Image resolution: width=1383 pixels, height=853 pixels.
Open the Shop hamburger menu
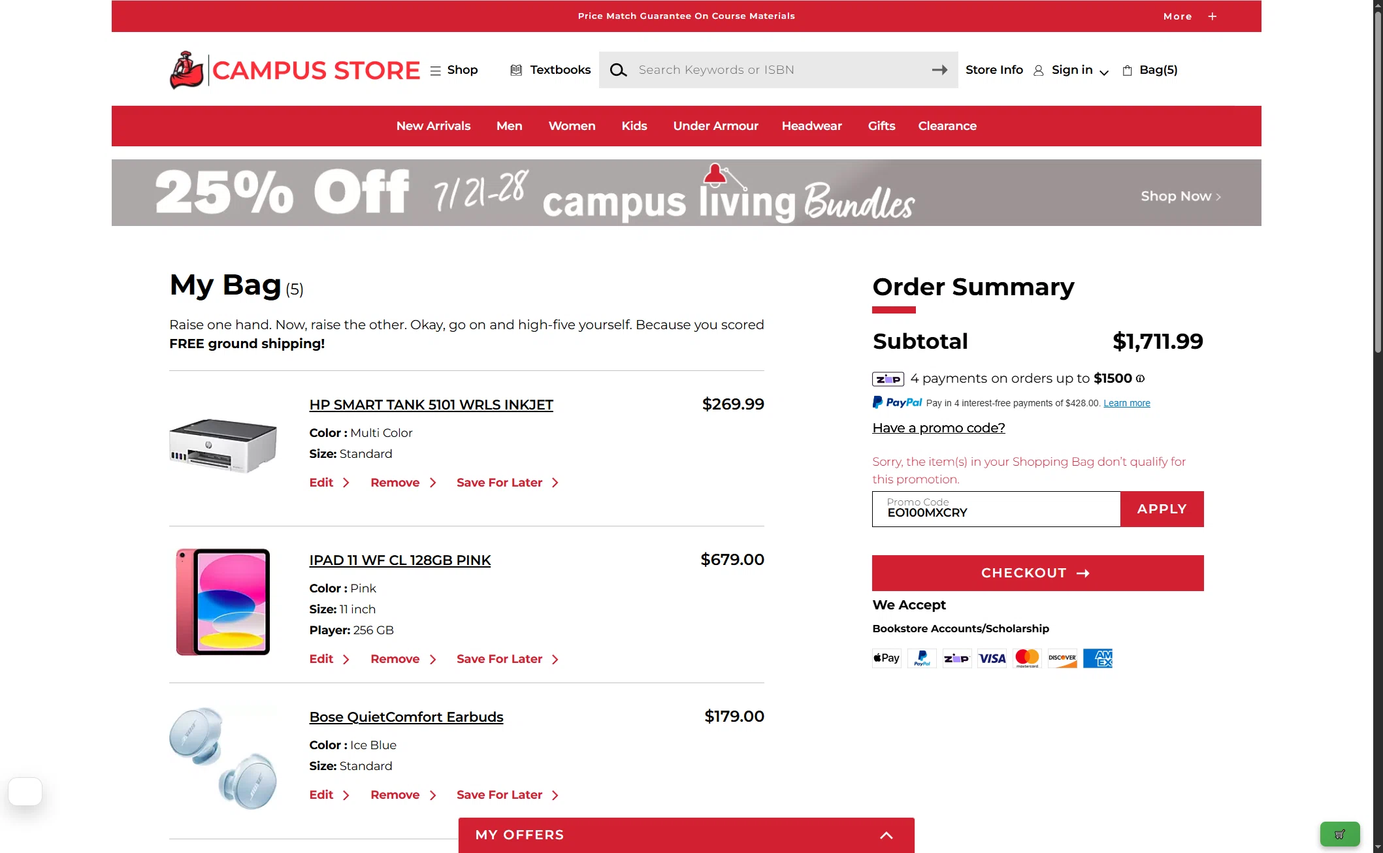click(436, 71)
